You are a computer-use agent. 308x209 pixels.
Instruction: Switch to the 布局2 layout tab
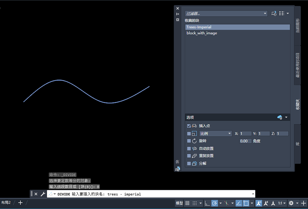[6, 203]
